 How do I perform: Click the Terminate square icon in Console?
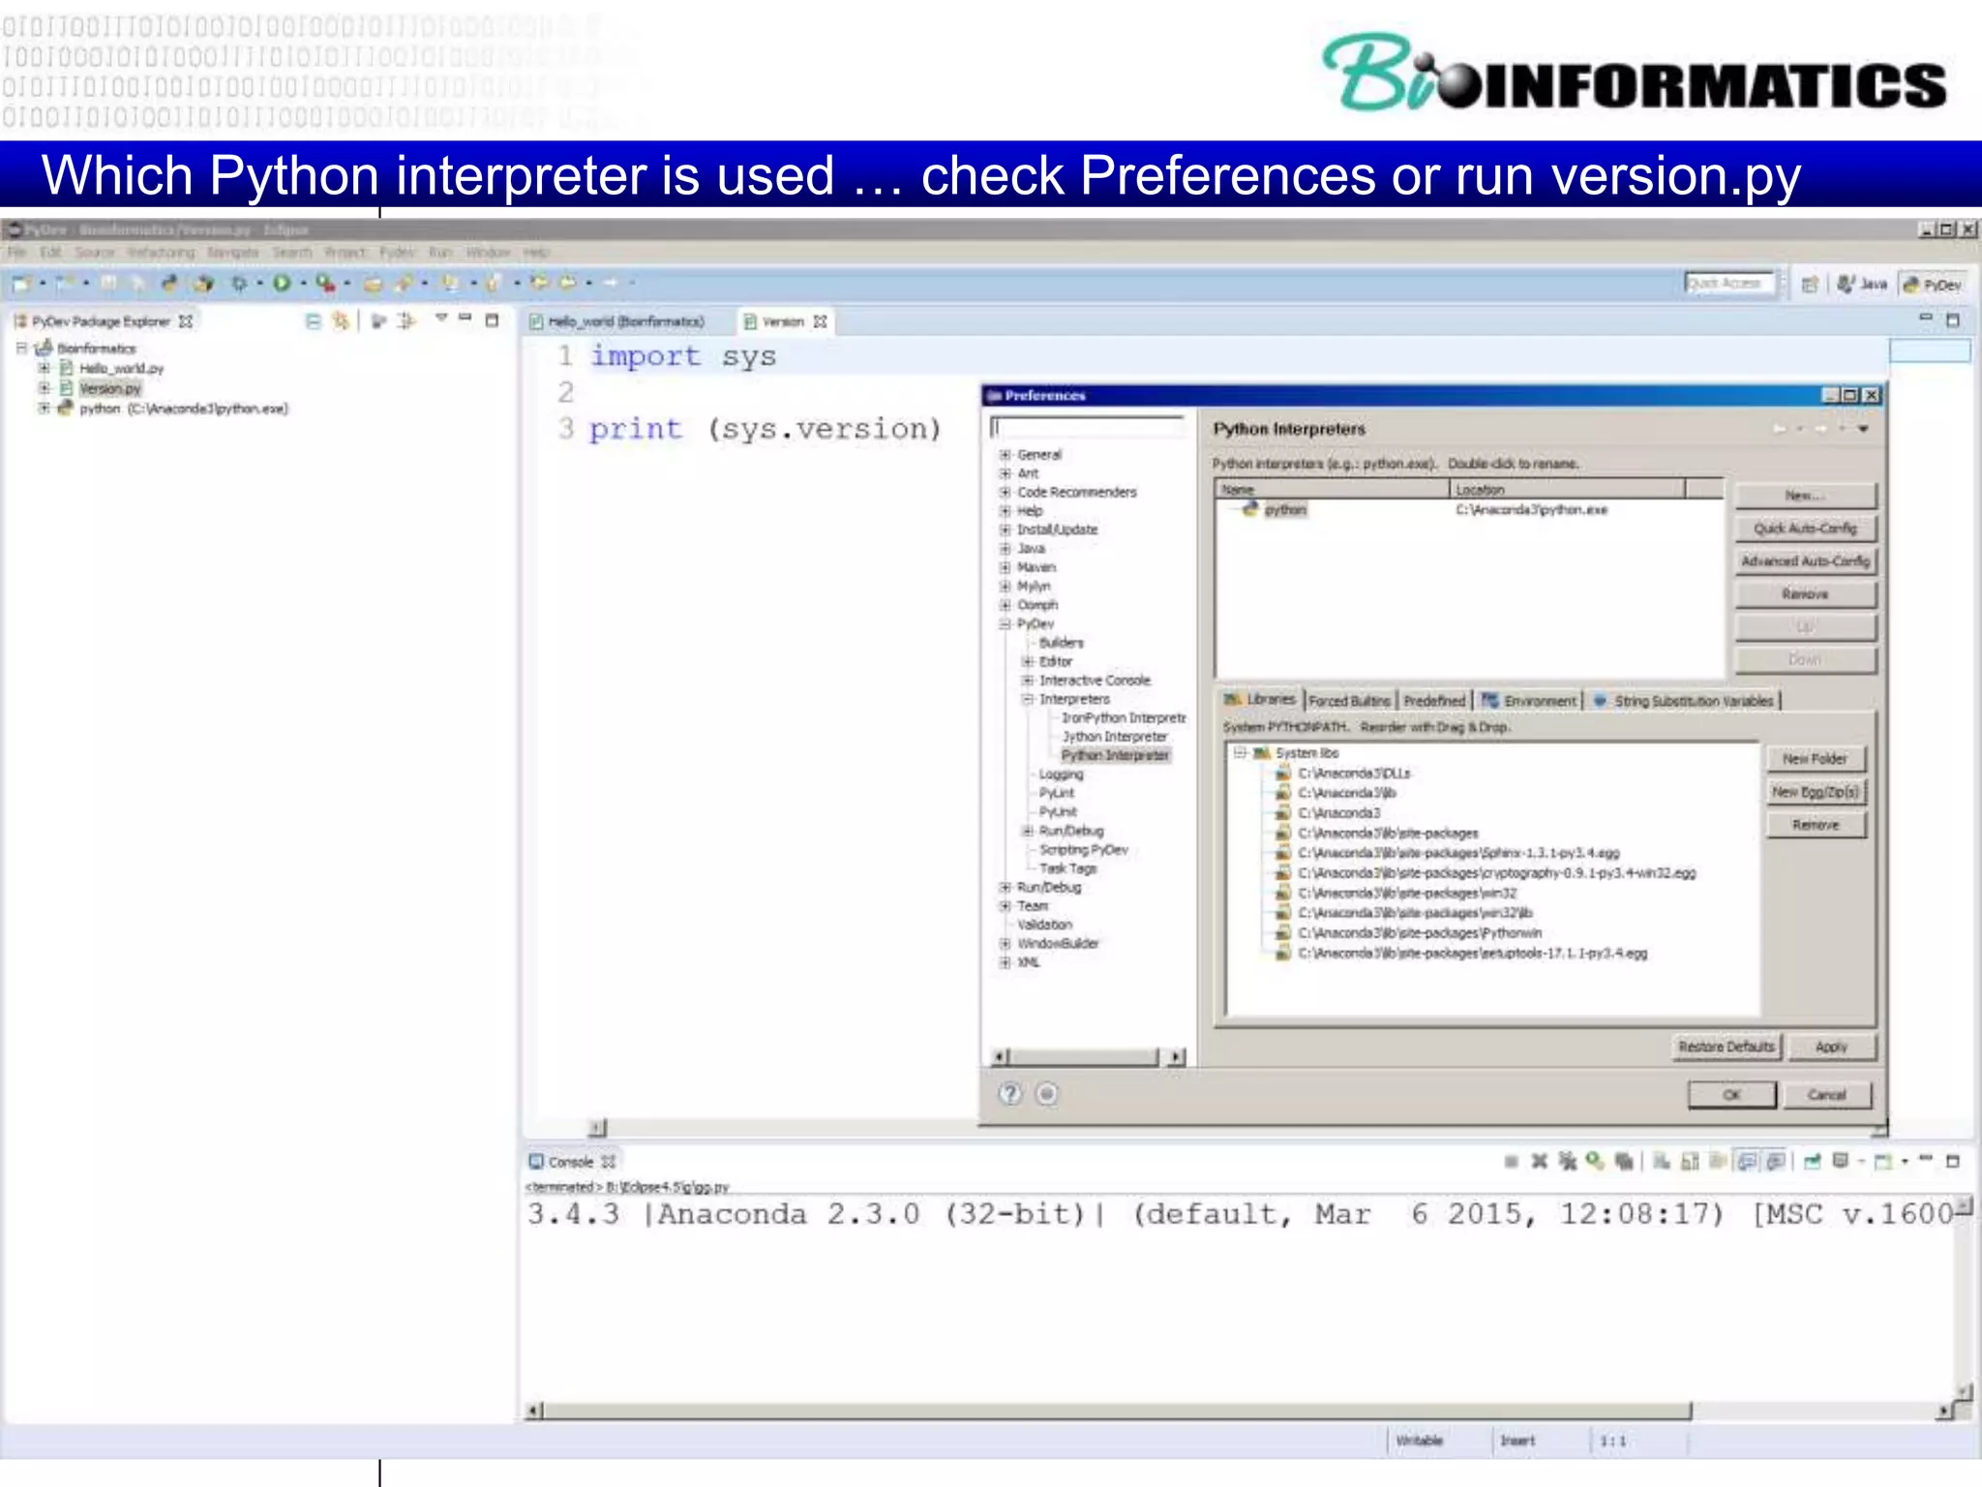coord(1511,1161)
